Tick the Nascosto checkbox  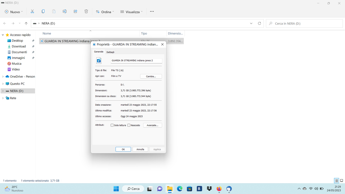(x=129, y=125)
